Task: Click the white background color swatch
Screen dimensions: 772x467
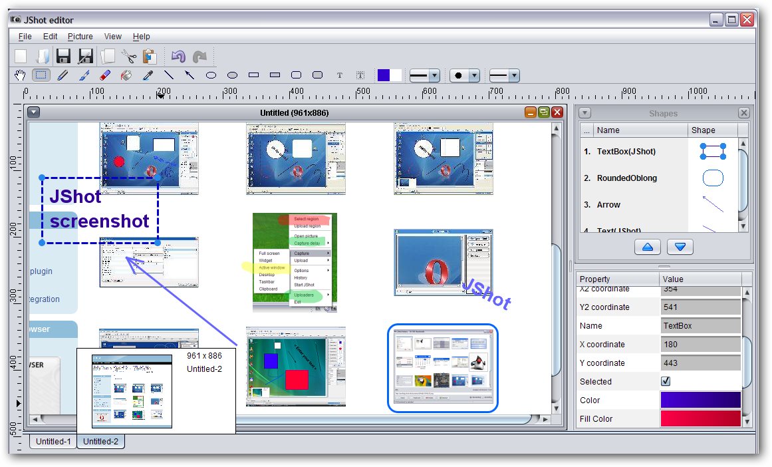Action: [396, 75]
